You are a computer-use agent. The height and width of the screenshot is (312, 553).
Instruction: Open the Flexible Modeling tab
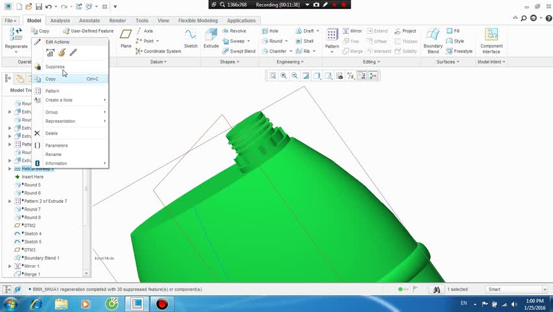click(x=198, y=21)
